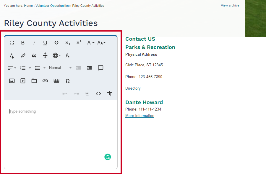Screen dimensions: 266x176
Task: Open the font size dropdown
Action: coord(101,43)
